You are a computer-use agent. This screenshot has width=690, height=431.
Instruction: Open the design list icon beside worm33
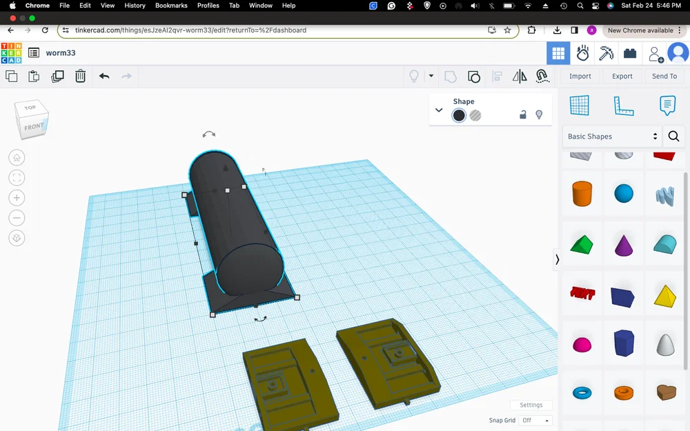click(34, 53)
